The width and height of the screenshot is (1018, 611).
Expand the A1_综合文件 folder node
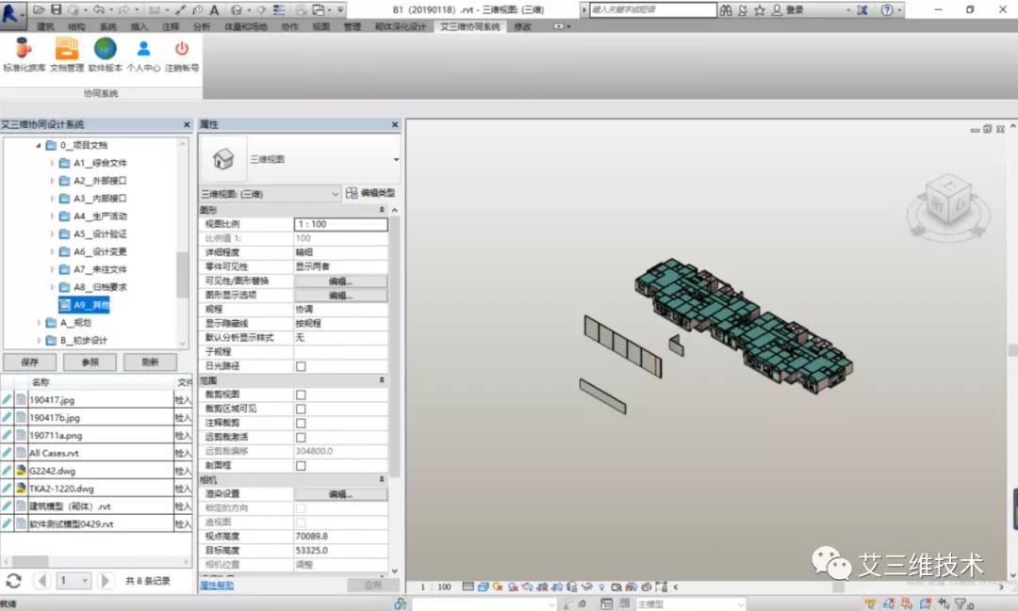point(52,163)
